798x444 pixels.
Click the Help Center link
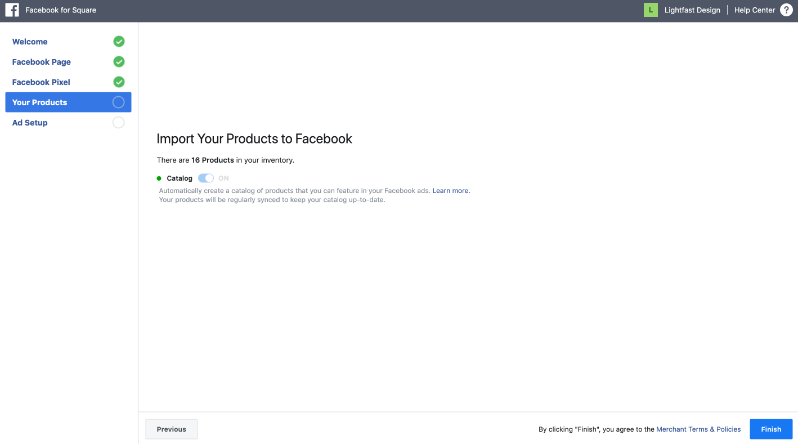(x=755, y=10)
